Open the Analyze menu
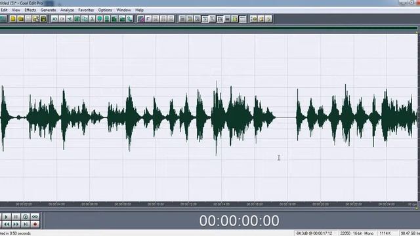This screenshot has width=420, height=236. click(x=67, y=10)
